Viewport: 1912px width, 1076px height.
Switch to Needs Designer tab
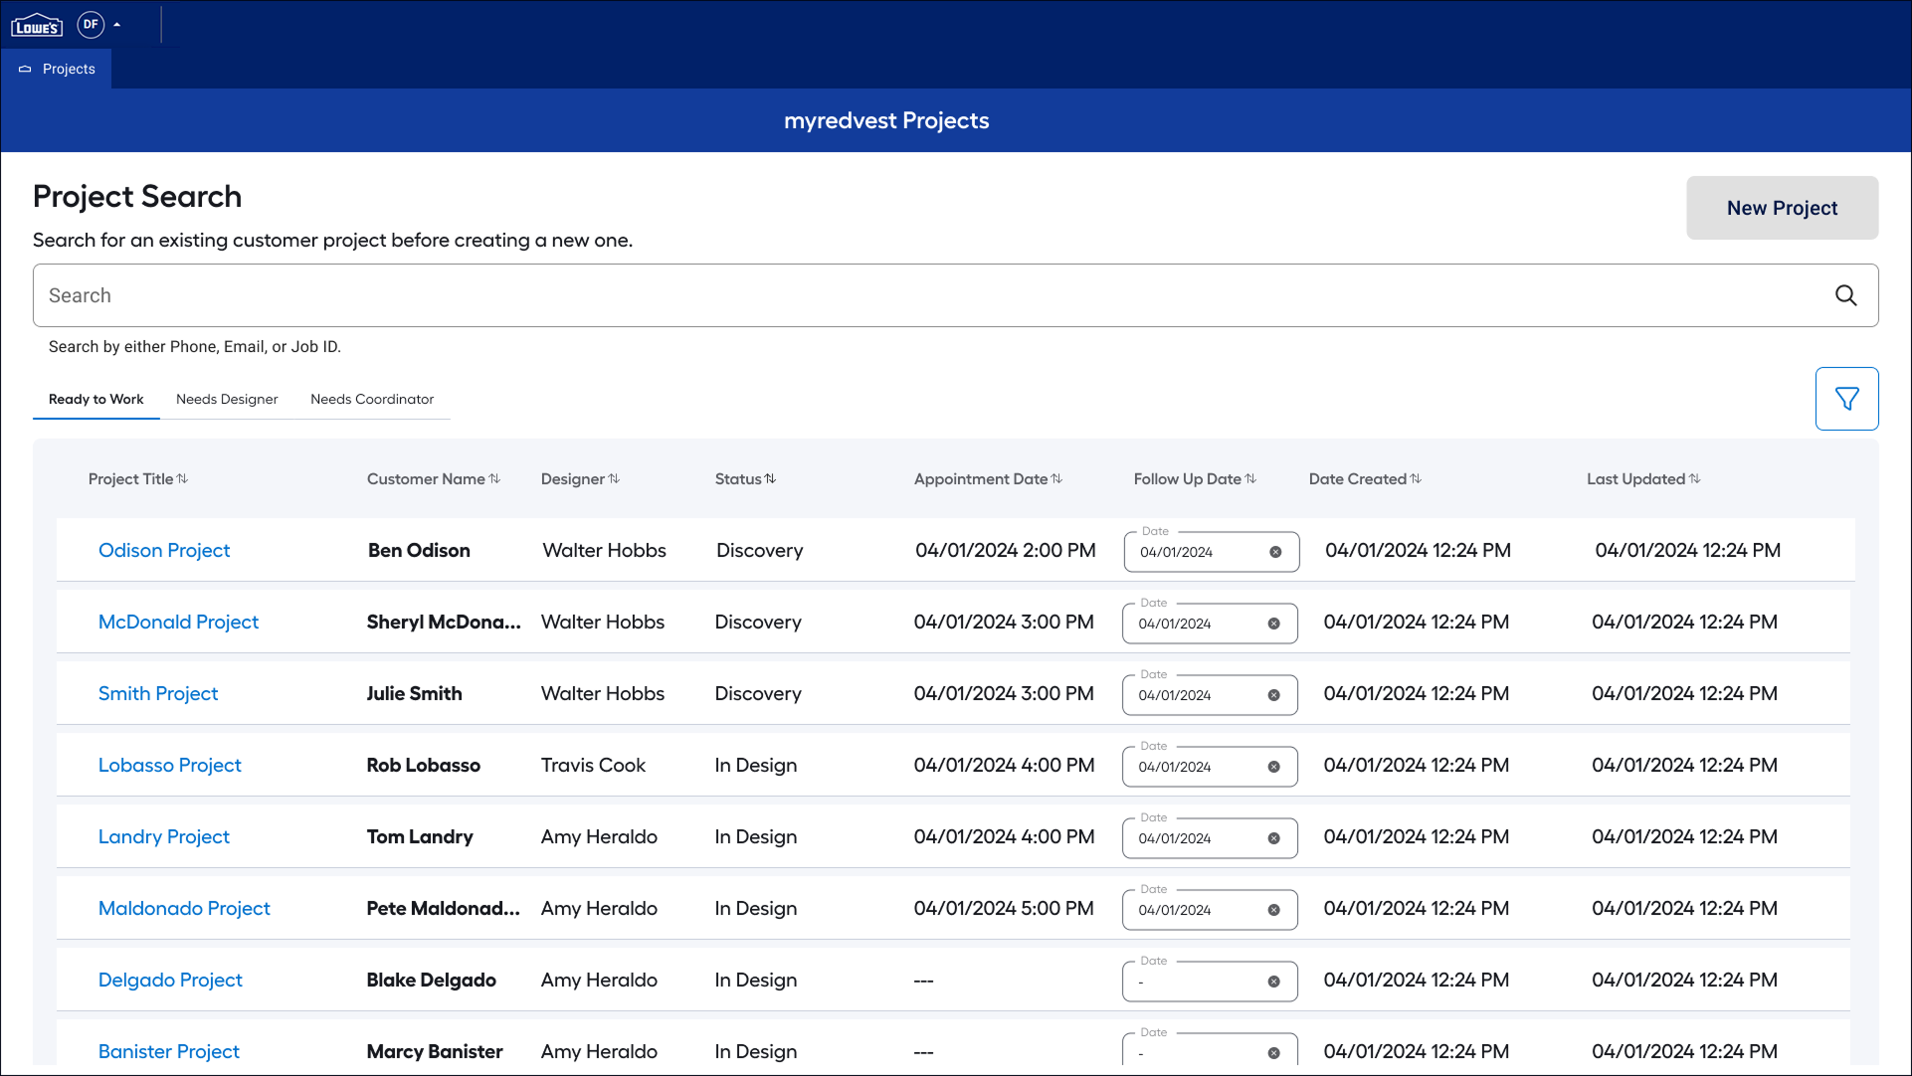[227, 400]
